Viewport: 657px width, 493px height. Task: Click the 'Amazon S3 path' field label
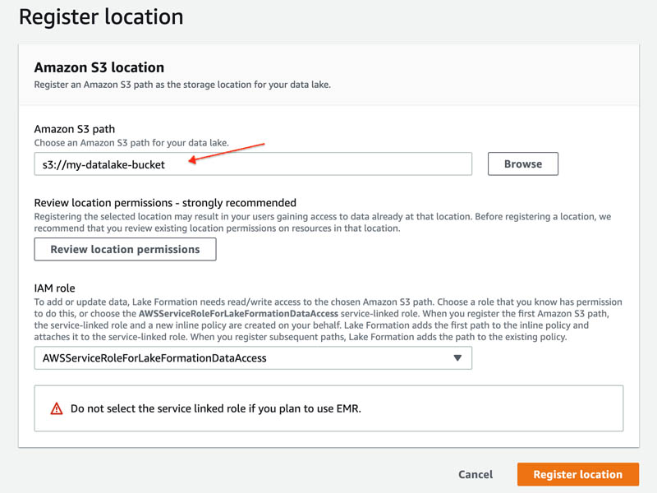pos(75,129)
